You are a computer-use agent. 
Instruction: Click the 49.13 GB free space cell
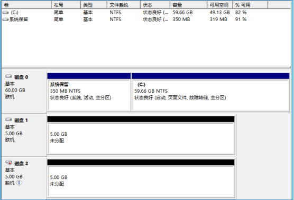[x=220, y=13]
